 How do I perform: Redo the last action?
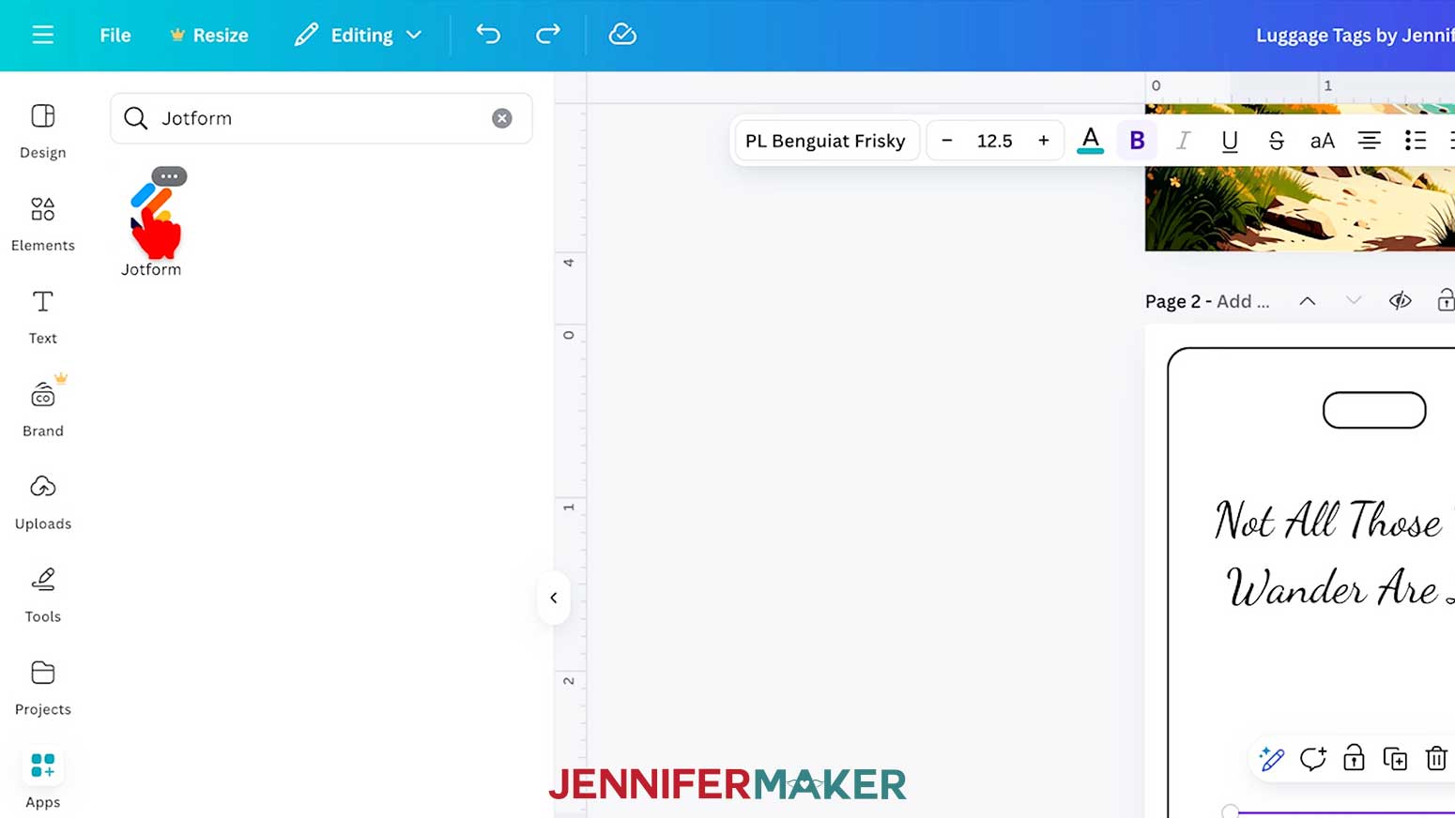(548, 35)
